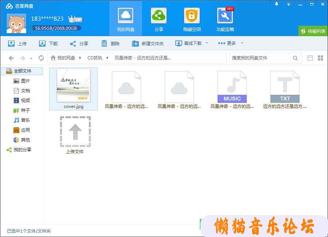Filter by 图片 in the sidebar
This screenshot has height=237, width=328.
tap(22, 81)
